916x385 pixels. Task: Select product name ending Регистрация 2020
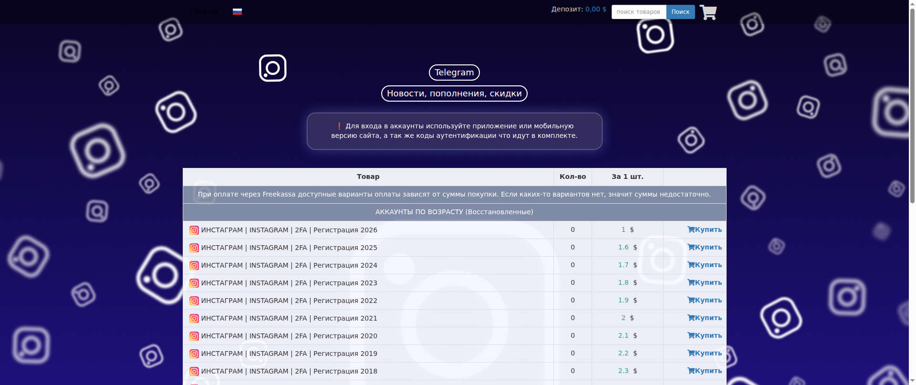(x=289, y=336)
